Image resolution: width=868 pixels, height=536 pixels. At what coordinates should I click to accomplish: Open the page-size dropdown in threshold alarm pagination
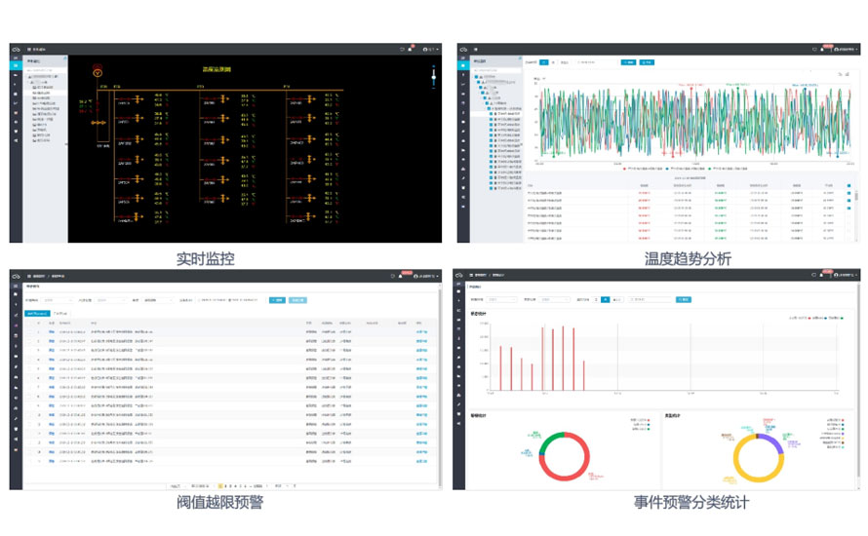point(281,484)
